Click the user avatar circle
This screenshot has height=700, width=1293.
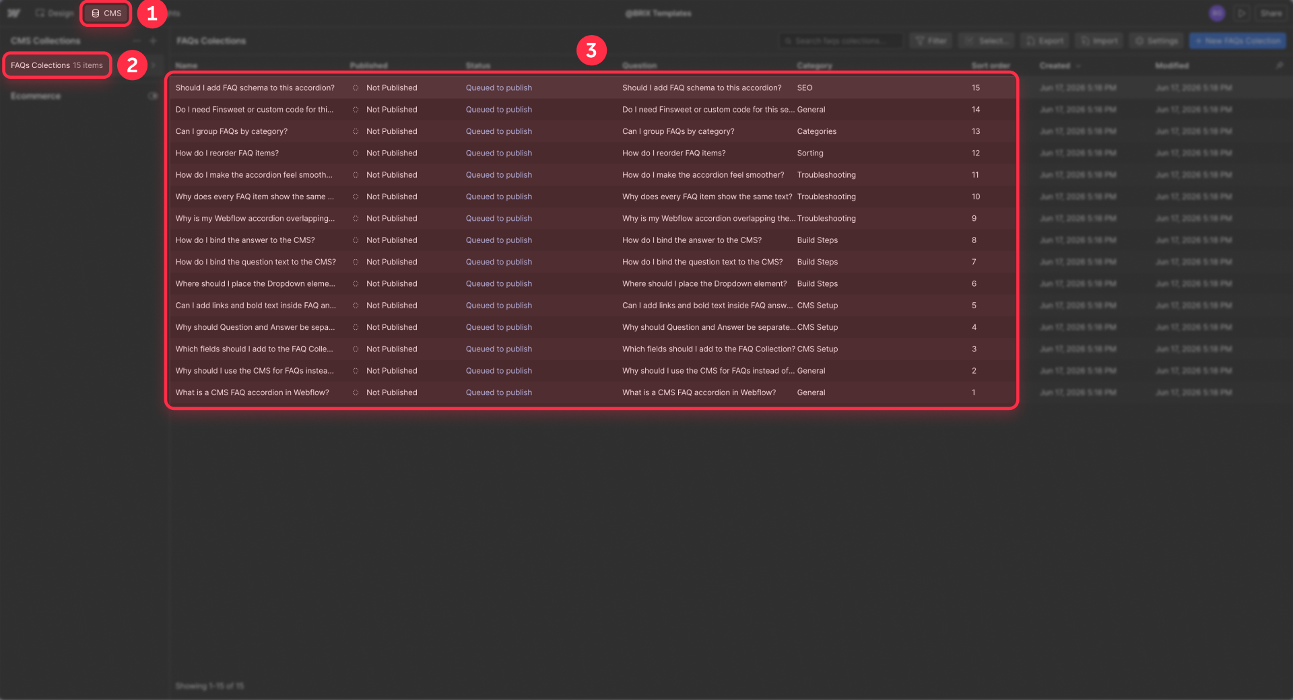1216,13
